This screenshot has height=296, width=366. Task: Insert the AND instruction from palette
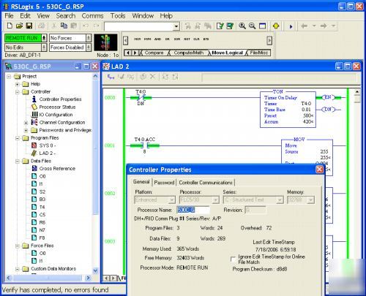(x=157, y=39)
